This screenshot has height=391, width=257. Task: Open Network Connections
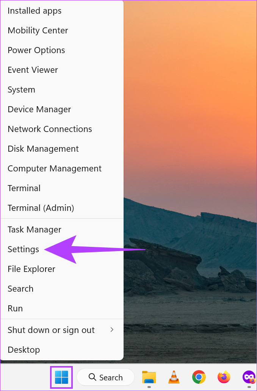(62, 129)
